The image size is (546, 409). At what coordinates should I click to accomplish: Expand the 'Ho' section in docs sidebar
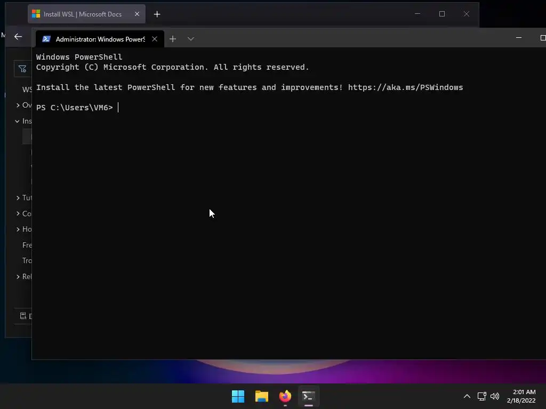[x=18, y=229]
